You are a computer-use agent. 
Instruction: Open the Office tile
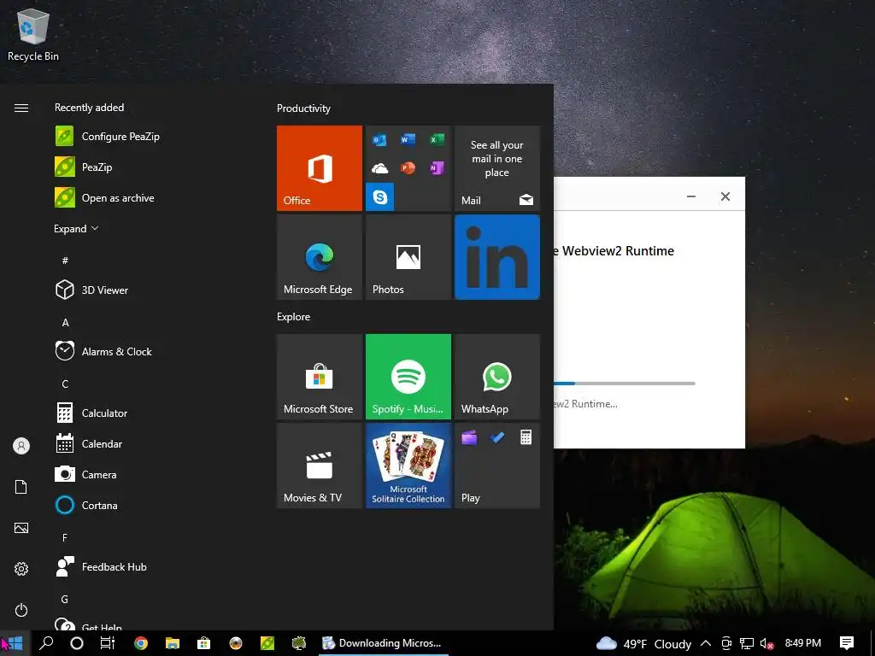(x=320, y=168)
